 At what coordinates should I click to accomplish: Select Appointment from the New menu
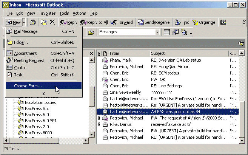[x=25, y=53]
